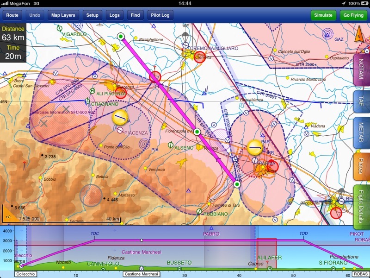Screen dimensions: 370x278
Task: Open the Route menu
Action: coord(12,15)
